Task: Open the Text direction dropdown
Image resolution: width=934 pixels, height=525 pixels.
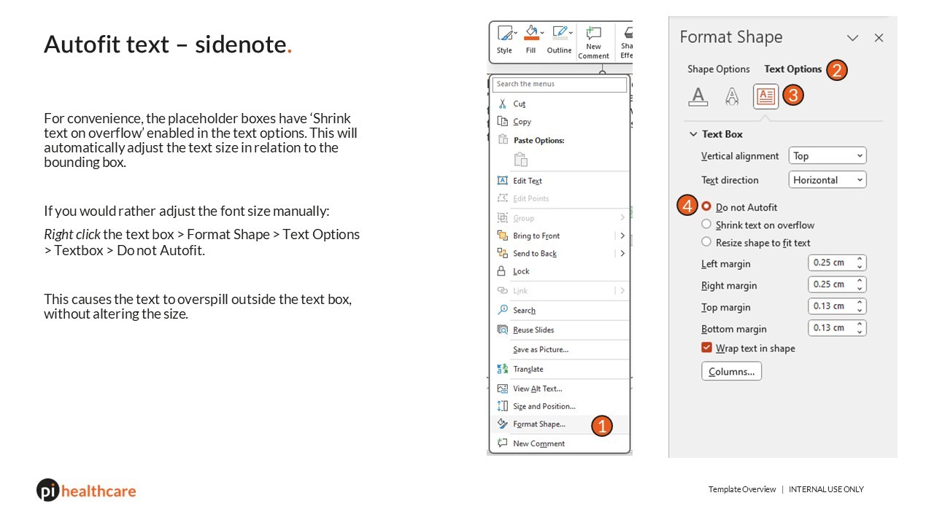Action: coord(827,179)
